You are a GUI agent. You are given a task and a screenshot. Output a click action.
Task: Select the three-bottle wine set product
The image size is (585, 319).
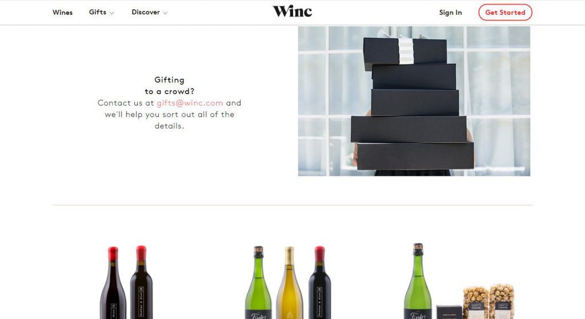click(x=288, y=282)
